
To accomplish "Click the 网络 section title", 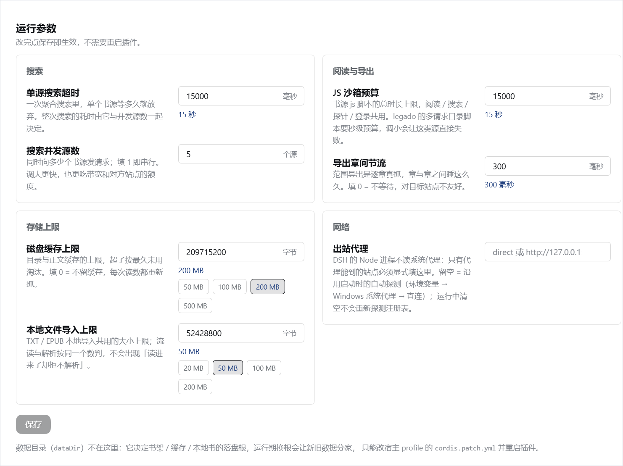I will click(x=341, y=227).
